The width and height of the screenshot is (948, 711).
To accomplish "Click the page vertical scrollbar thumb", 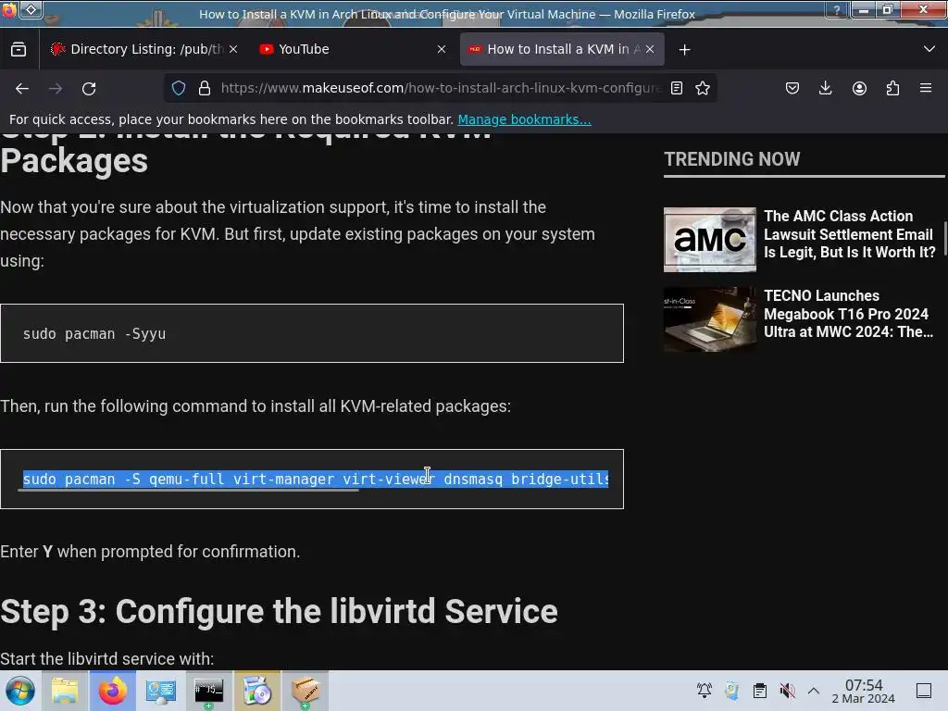I will (x=945, y=240).
